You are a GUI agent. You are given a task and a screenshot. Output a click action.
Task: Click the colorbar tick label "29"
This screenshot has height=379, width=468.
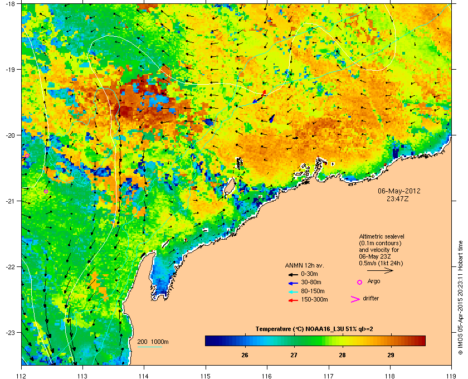click(x=391, y=355)
